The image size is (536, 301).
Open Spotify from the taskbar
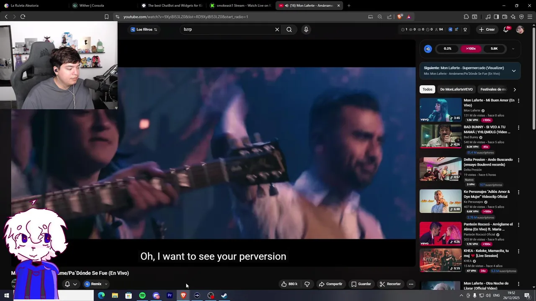coord(142,296)
